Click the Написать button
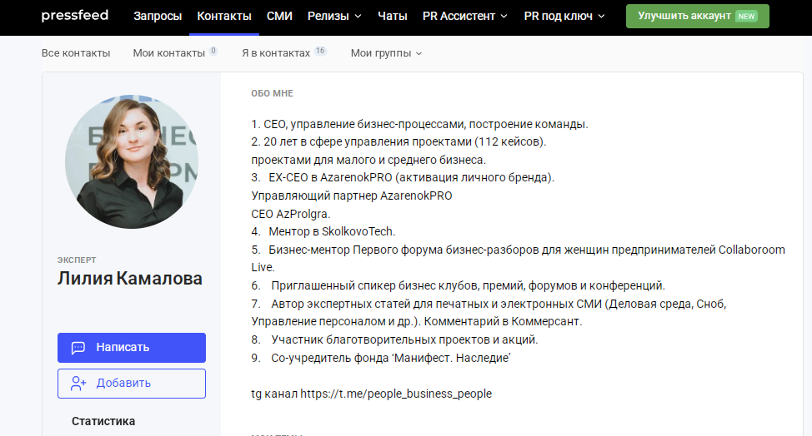812x436 pixels. pyautogui.click(x=132, y=348)
